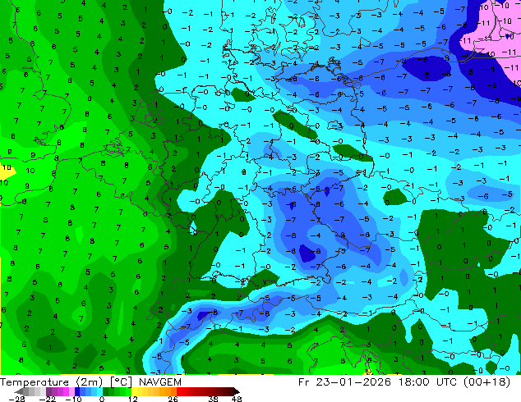Pick the cyan swatch just left of legend '0'
The width and height of the screenshot is (521, 402).
99,391
